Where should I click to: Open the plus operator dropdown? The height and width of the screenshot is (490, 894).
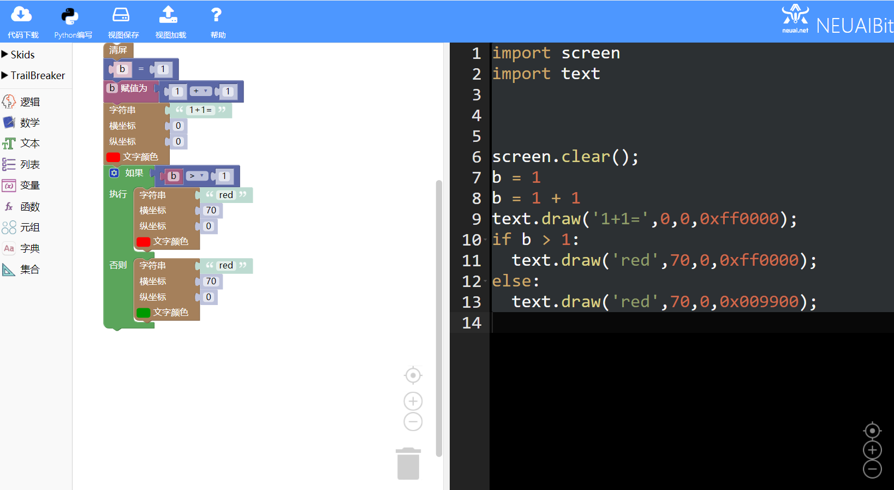pos(200,91)
